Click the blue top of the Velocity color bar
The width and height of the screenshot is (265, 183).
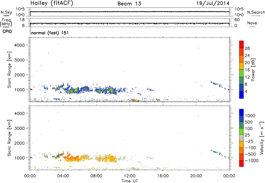coord(241,112)
